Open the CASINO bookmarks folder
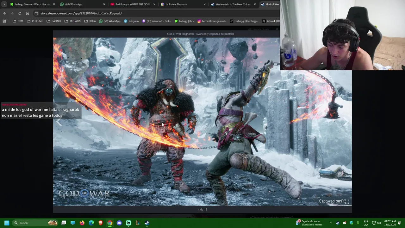 coord(53,21)
